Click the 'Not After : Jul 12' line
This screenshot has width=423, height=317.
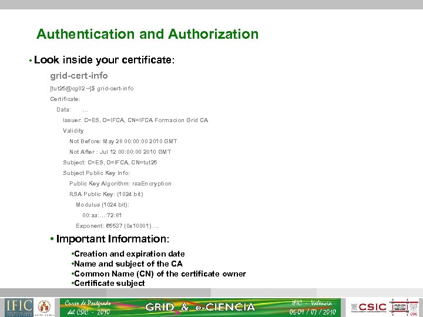click(x=120, y=152)
